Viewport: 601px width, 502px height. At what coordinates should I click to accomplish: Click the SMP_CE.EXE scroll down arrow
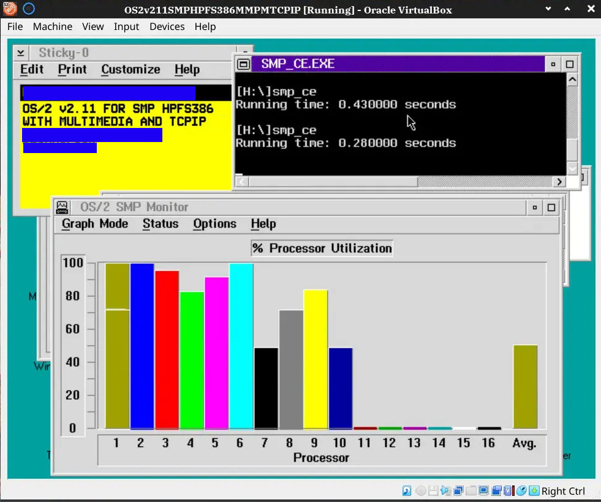(x=572, y=168)
